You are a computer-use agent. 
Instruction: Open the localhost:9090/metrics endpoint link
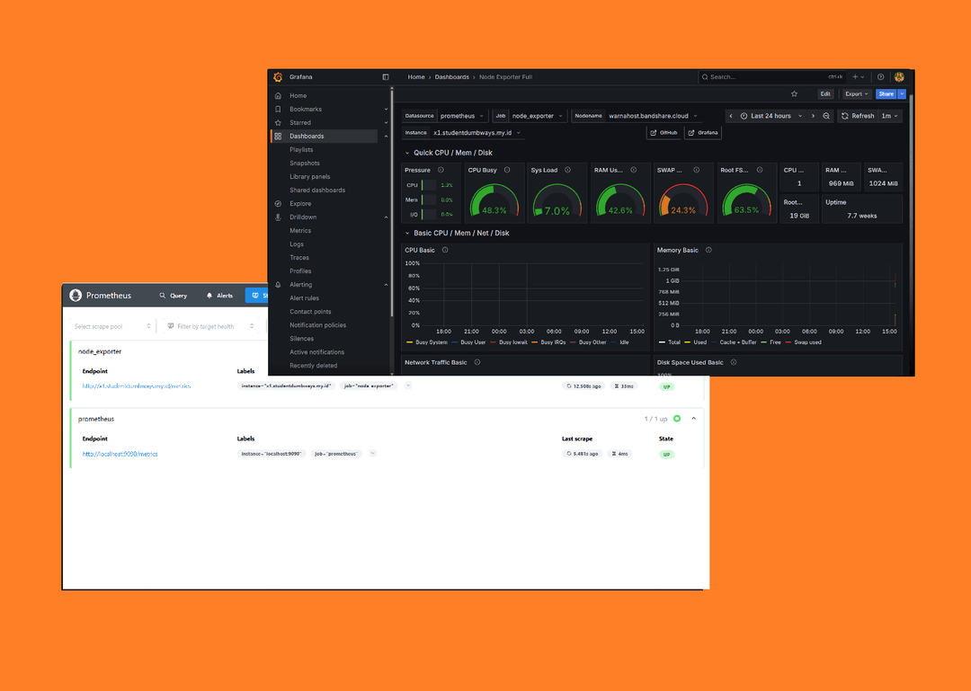[x=120, y=454]
